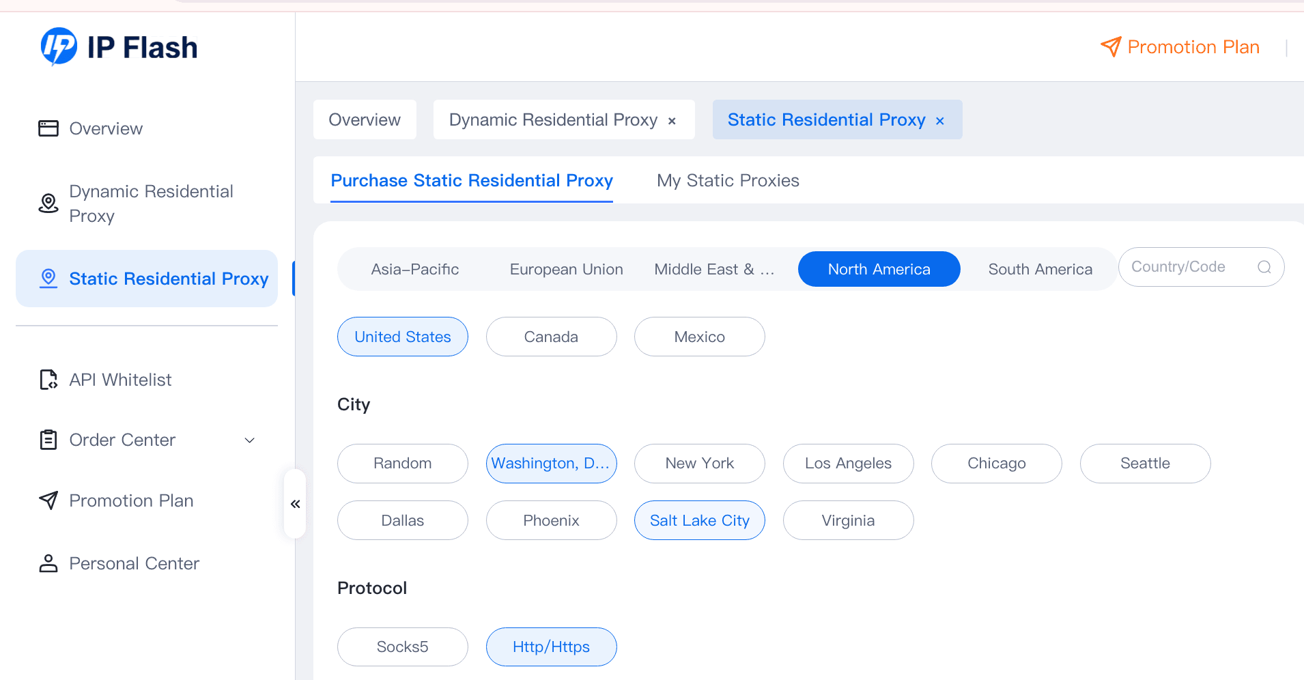Click the Personal Center user icon

pyautogui.click(x=48, y=563)
